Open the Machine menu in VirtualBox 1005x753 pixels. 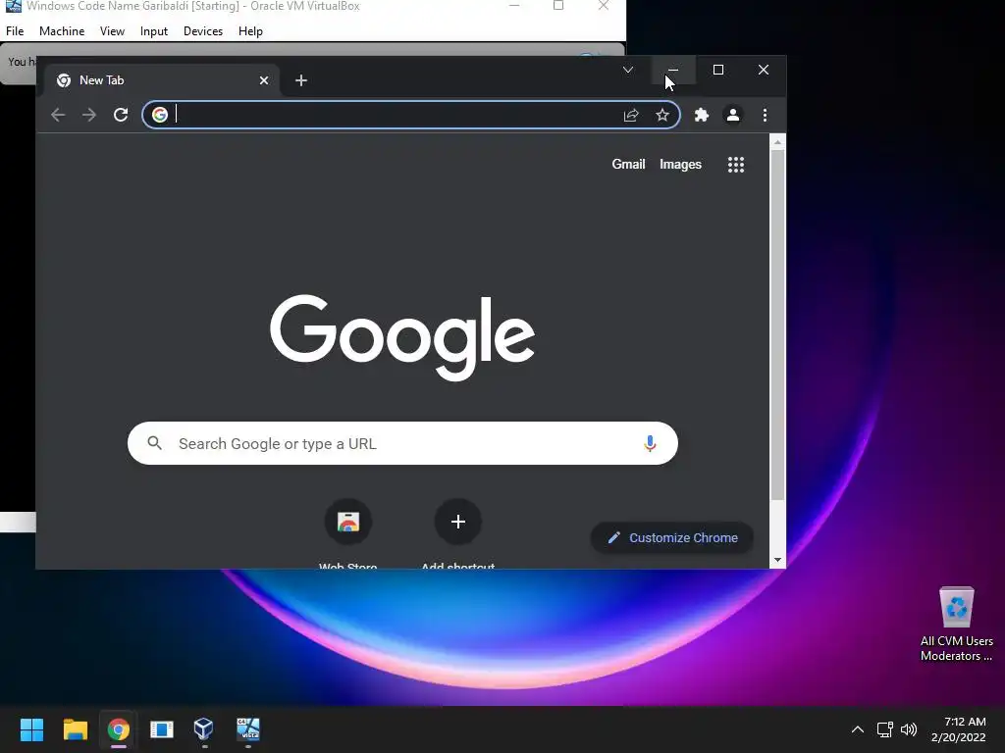62,31
